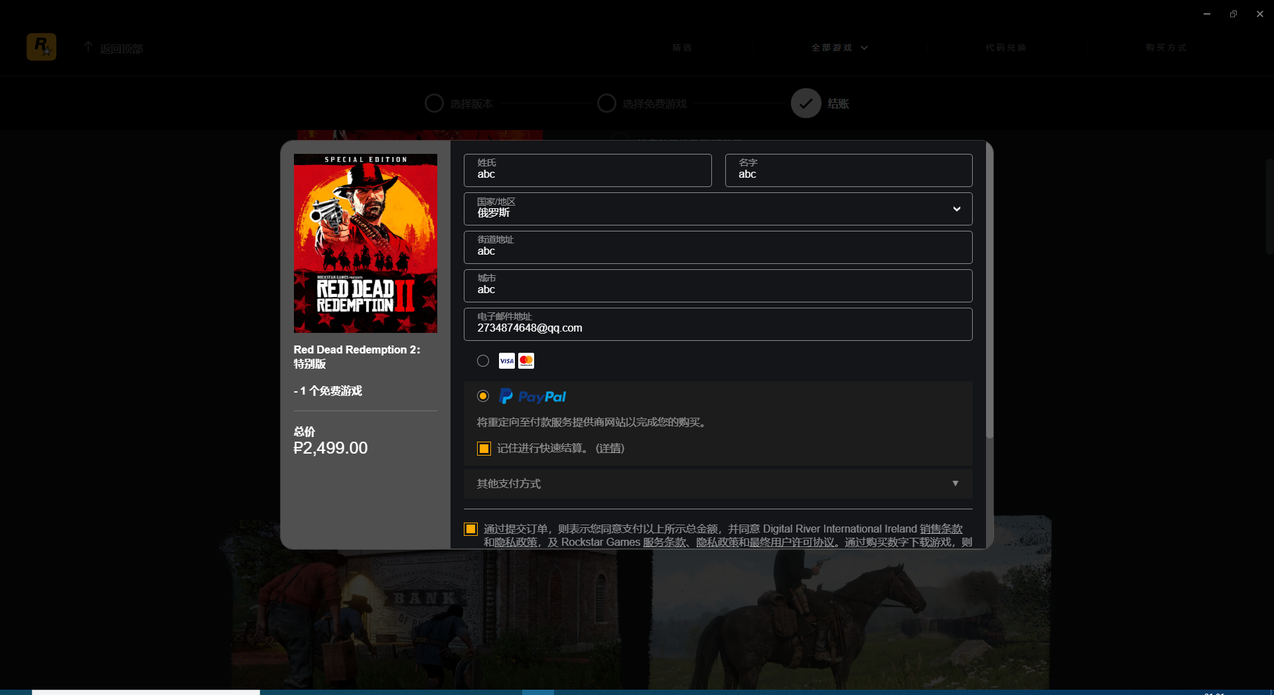This screenshot has width=1274, height=695.
Task: Click the PayPal redirect notice text
Action: (x=593, y=422)
